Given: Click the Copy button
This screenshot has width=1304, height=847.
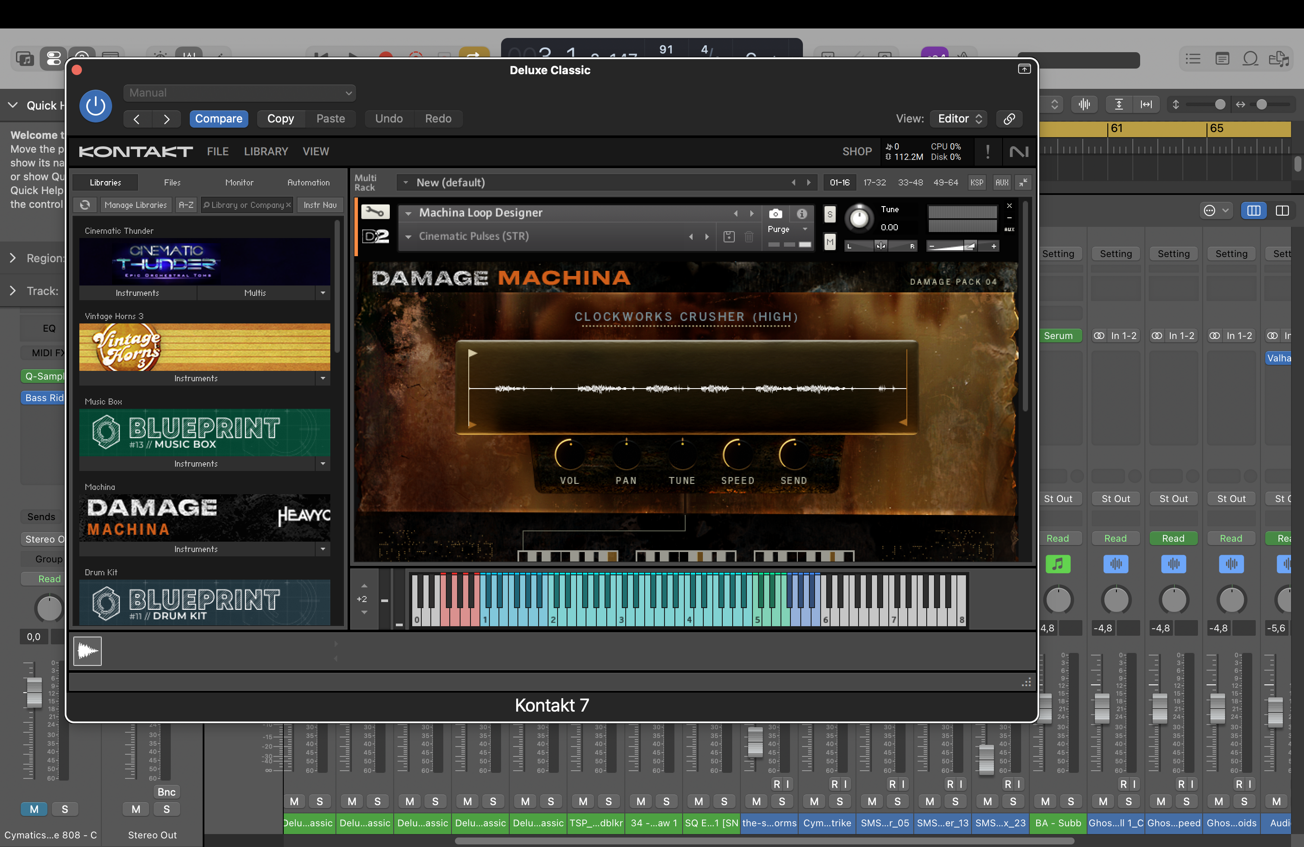Looking at the screenshot, I should click(x=281, y=119).
